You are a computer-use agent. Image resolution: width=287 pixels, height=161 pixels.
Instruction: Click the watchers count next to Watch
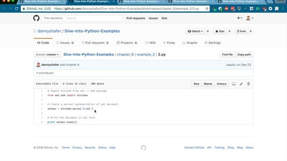tap(208, 31)
